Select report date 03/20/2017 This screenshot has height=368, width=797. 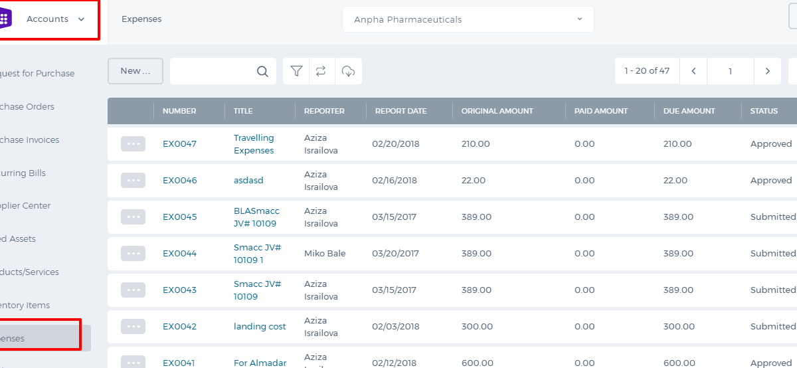395,254
